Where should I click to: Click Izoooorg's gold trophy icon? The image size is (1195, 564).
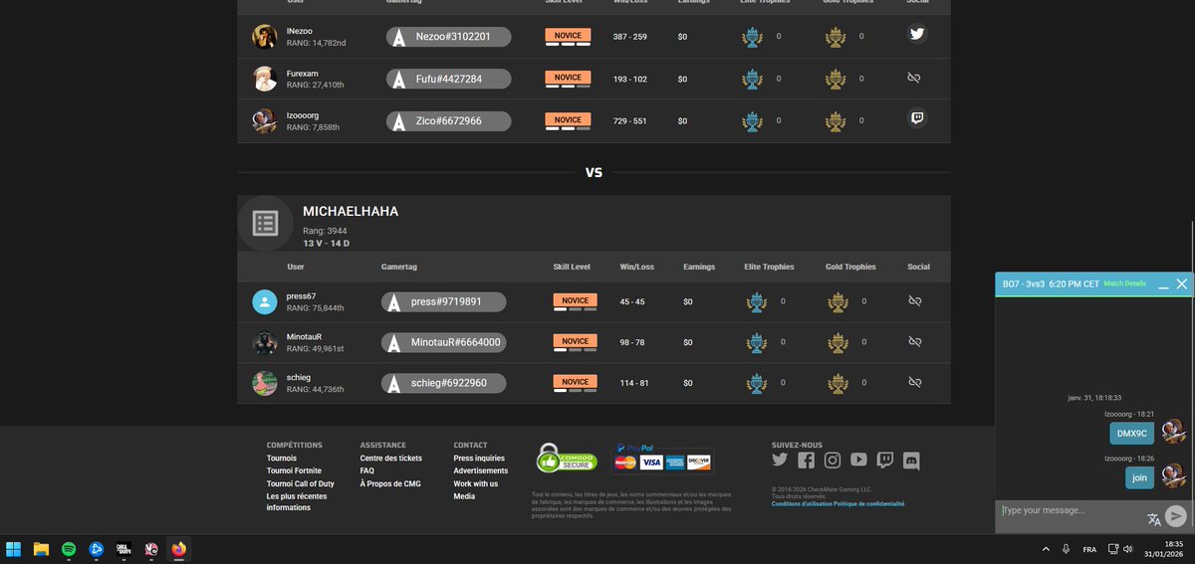tap(836, 121)
